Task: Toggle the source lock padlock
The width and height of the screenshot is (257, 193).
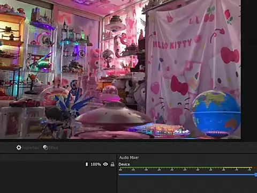Action: tap(112, 164)
